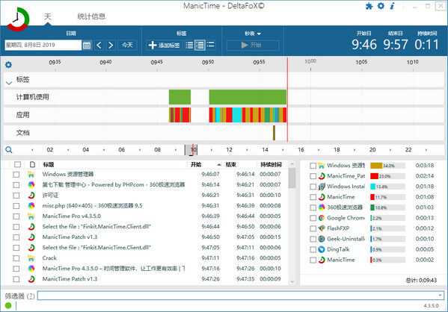Click the first green 计算机使用 block

(179, 97)
